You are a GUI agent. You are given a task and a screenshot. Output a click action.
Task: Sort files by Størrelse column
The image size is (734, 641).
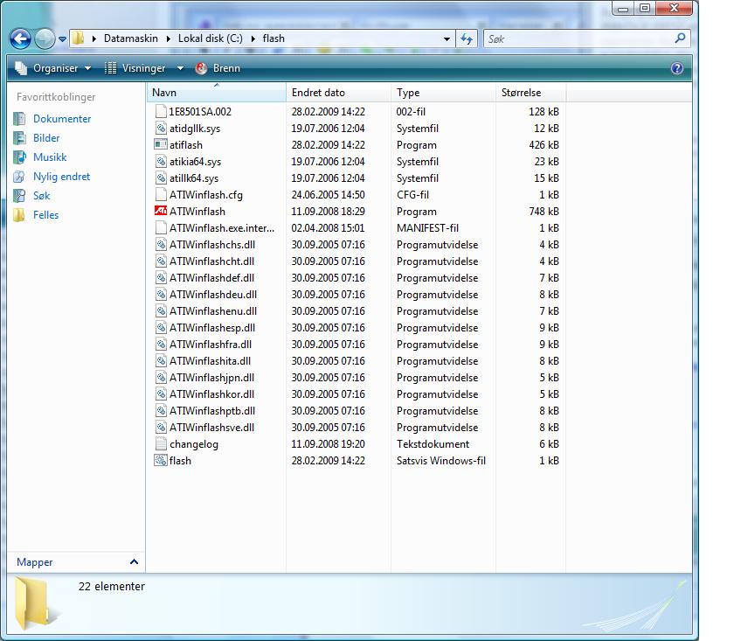pyautogui.click(x=530, y=93)
